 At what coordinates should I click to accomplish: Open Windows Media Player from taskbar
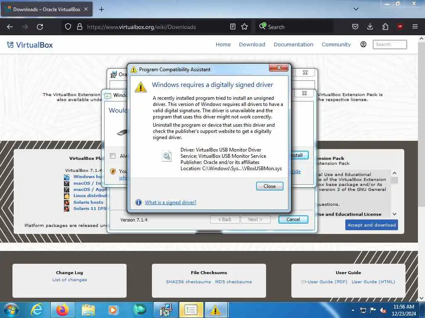pos(113,310)
